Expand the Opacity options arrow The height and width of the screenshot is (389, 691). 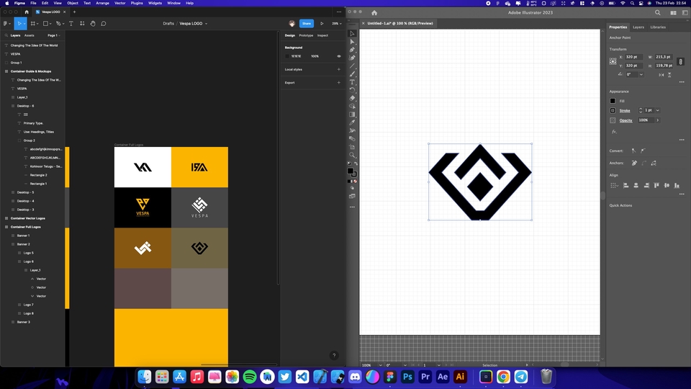pyautogui.click(x=657, y=120)
